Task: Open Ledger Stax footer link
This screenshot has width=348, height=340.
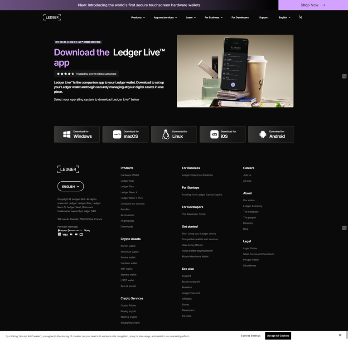Action: click(x=127, y=181)
